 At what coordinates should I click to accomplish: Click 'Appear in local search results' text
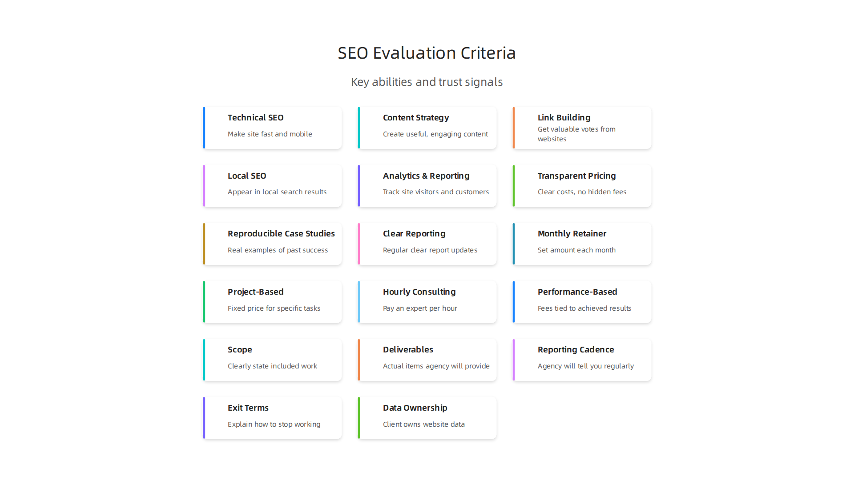click(277, 192)
